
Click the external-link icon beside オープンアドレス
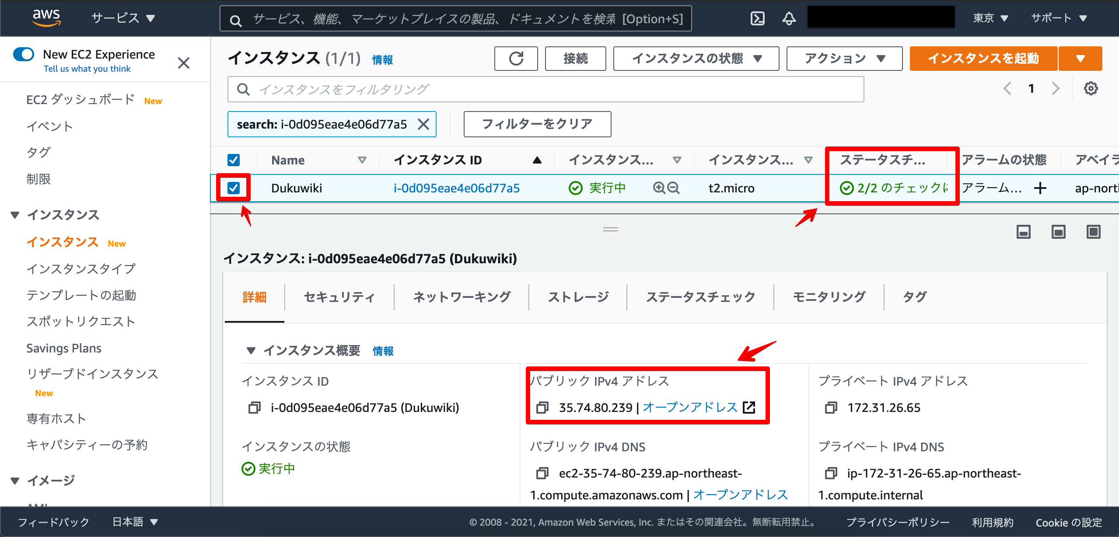(x=749, y=408)
